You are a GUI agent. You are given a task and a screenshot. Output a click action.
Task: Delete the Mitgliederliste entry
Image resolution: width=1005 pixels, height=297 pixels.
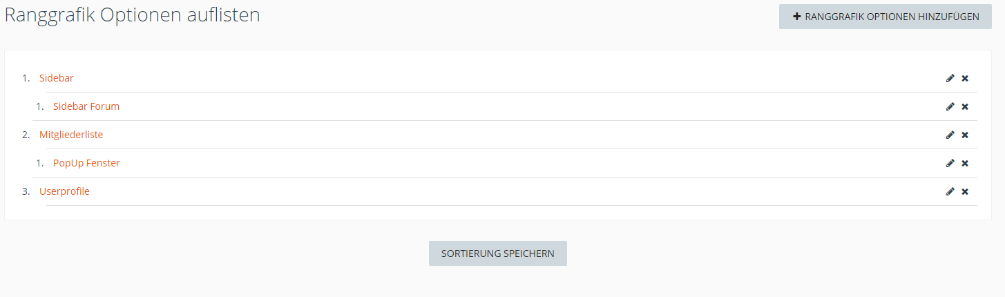pyautogui.click(x=965, y=135)
